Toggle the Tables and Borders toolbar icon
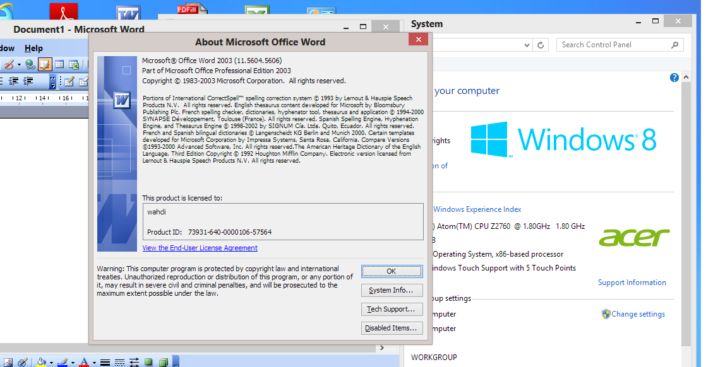The image size is (706, 367). click(45, 65)
